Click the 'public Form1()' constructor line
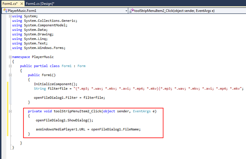This screenshot has width=246, height=159. (42, 75)
